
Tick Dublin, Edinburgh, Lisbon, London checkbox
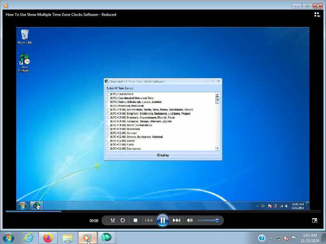pos(108,102)
